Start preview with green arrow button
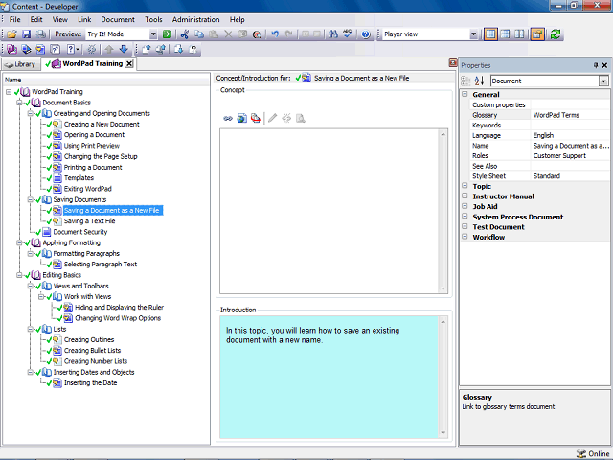The width and height of the screenshot is (613, 460). [167, 34]
